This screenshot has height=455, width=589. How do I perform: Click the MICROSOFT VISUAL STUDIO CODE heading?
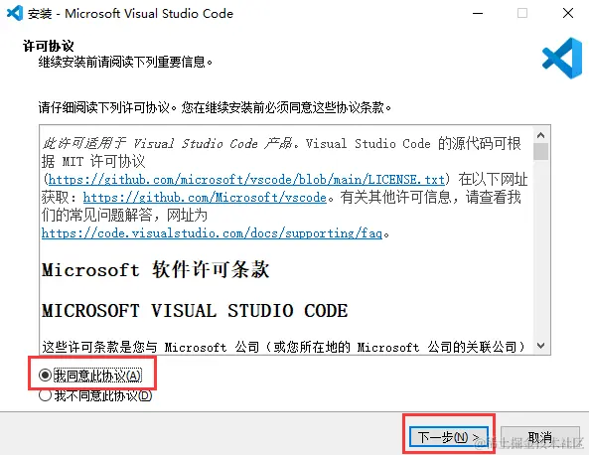(x=195, y=311)
